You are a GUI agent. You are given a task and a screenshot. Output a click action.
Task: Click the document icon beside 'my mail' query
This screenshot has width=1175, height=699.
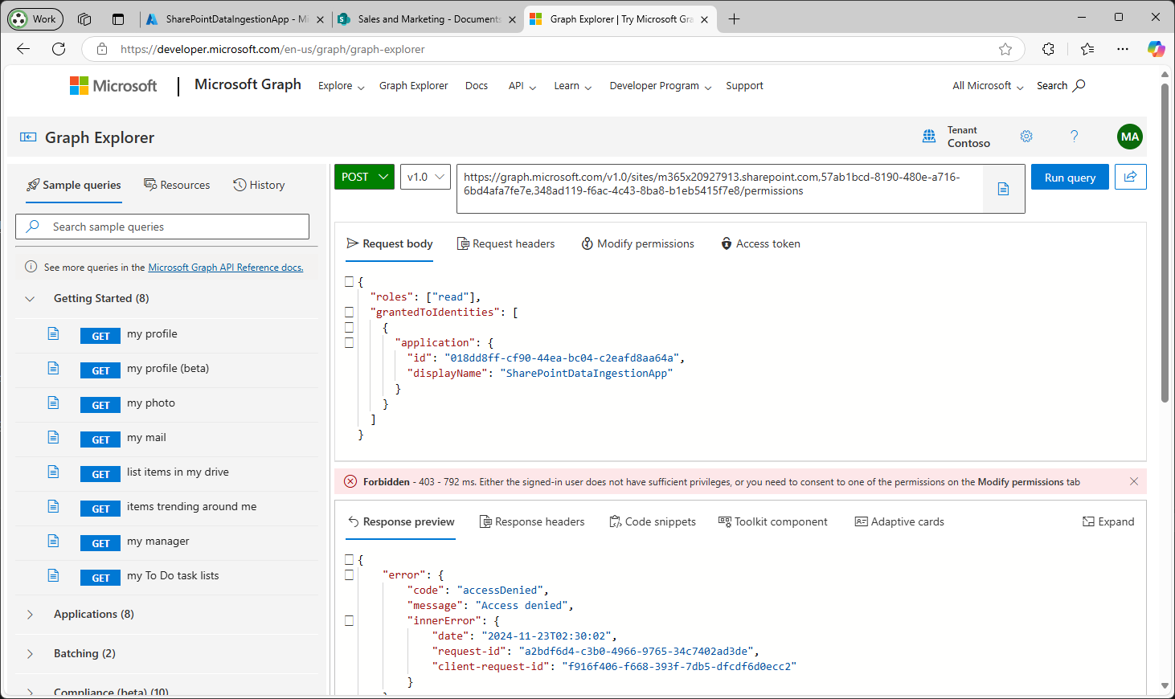(x=53, y=439)
